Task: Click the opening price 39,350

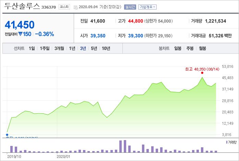Action: [98, 36]
